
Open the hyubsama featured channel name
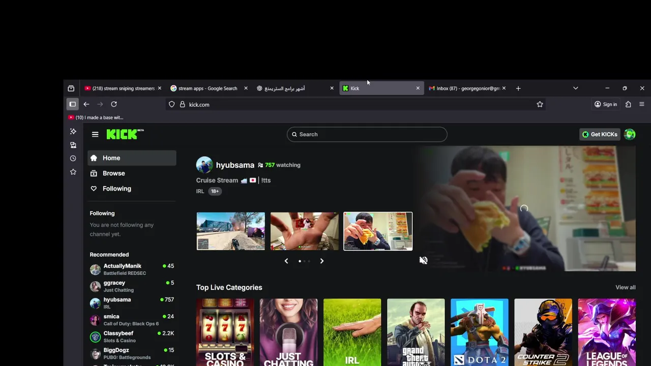(235, 165)
